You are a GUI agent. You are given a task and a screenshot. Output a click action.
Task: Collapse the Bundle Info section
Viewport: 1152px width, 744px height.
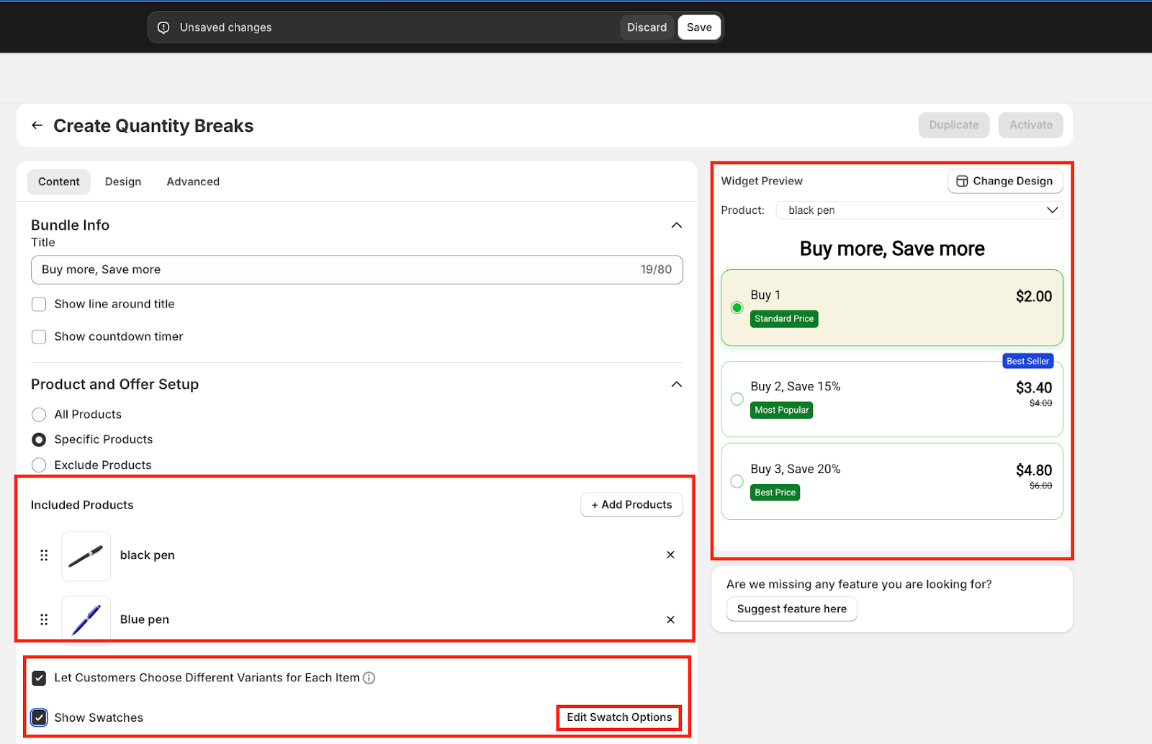[x=676, y=225]
